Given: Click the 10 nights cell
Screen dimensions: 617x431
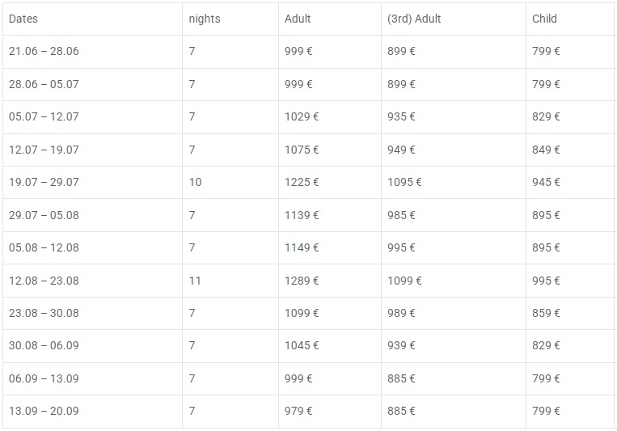Looking at the screenshot, I should tap(195, 182).
